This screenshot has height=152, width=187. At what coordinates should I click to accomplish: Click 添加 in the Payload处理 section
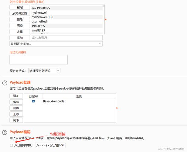point(16,96)
